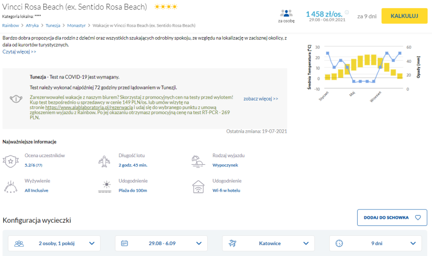
Task: Click the '29.08 - 06.09.2021' date under price
Action: click(x=327, y=20)
